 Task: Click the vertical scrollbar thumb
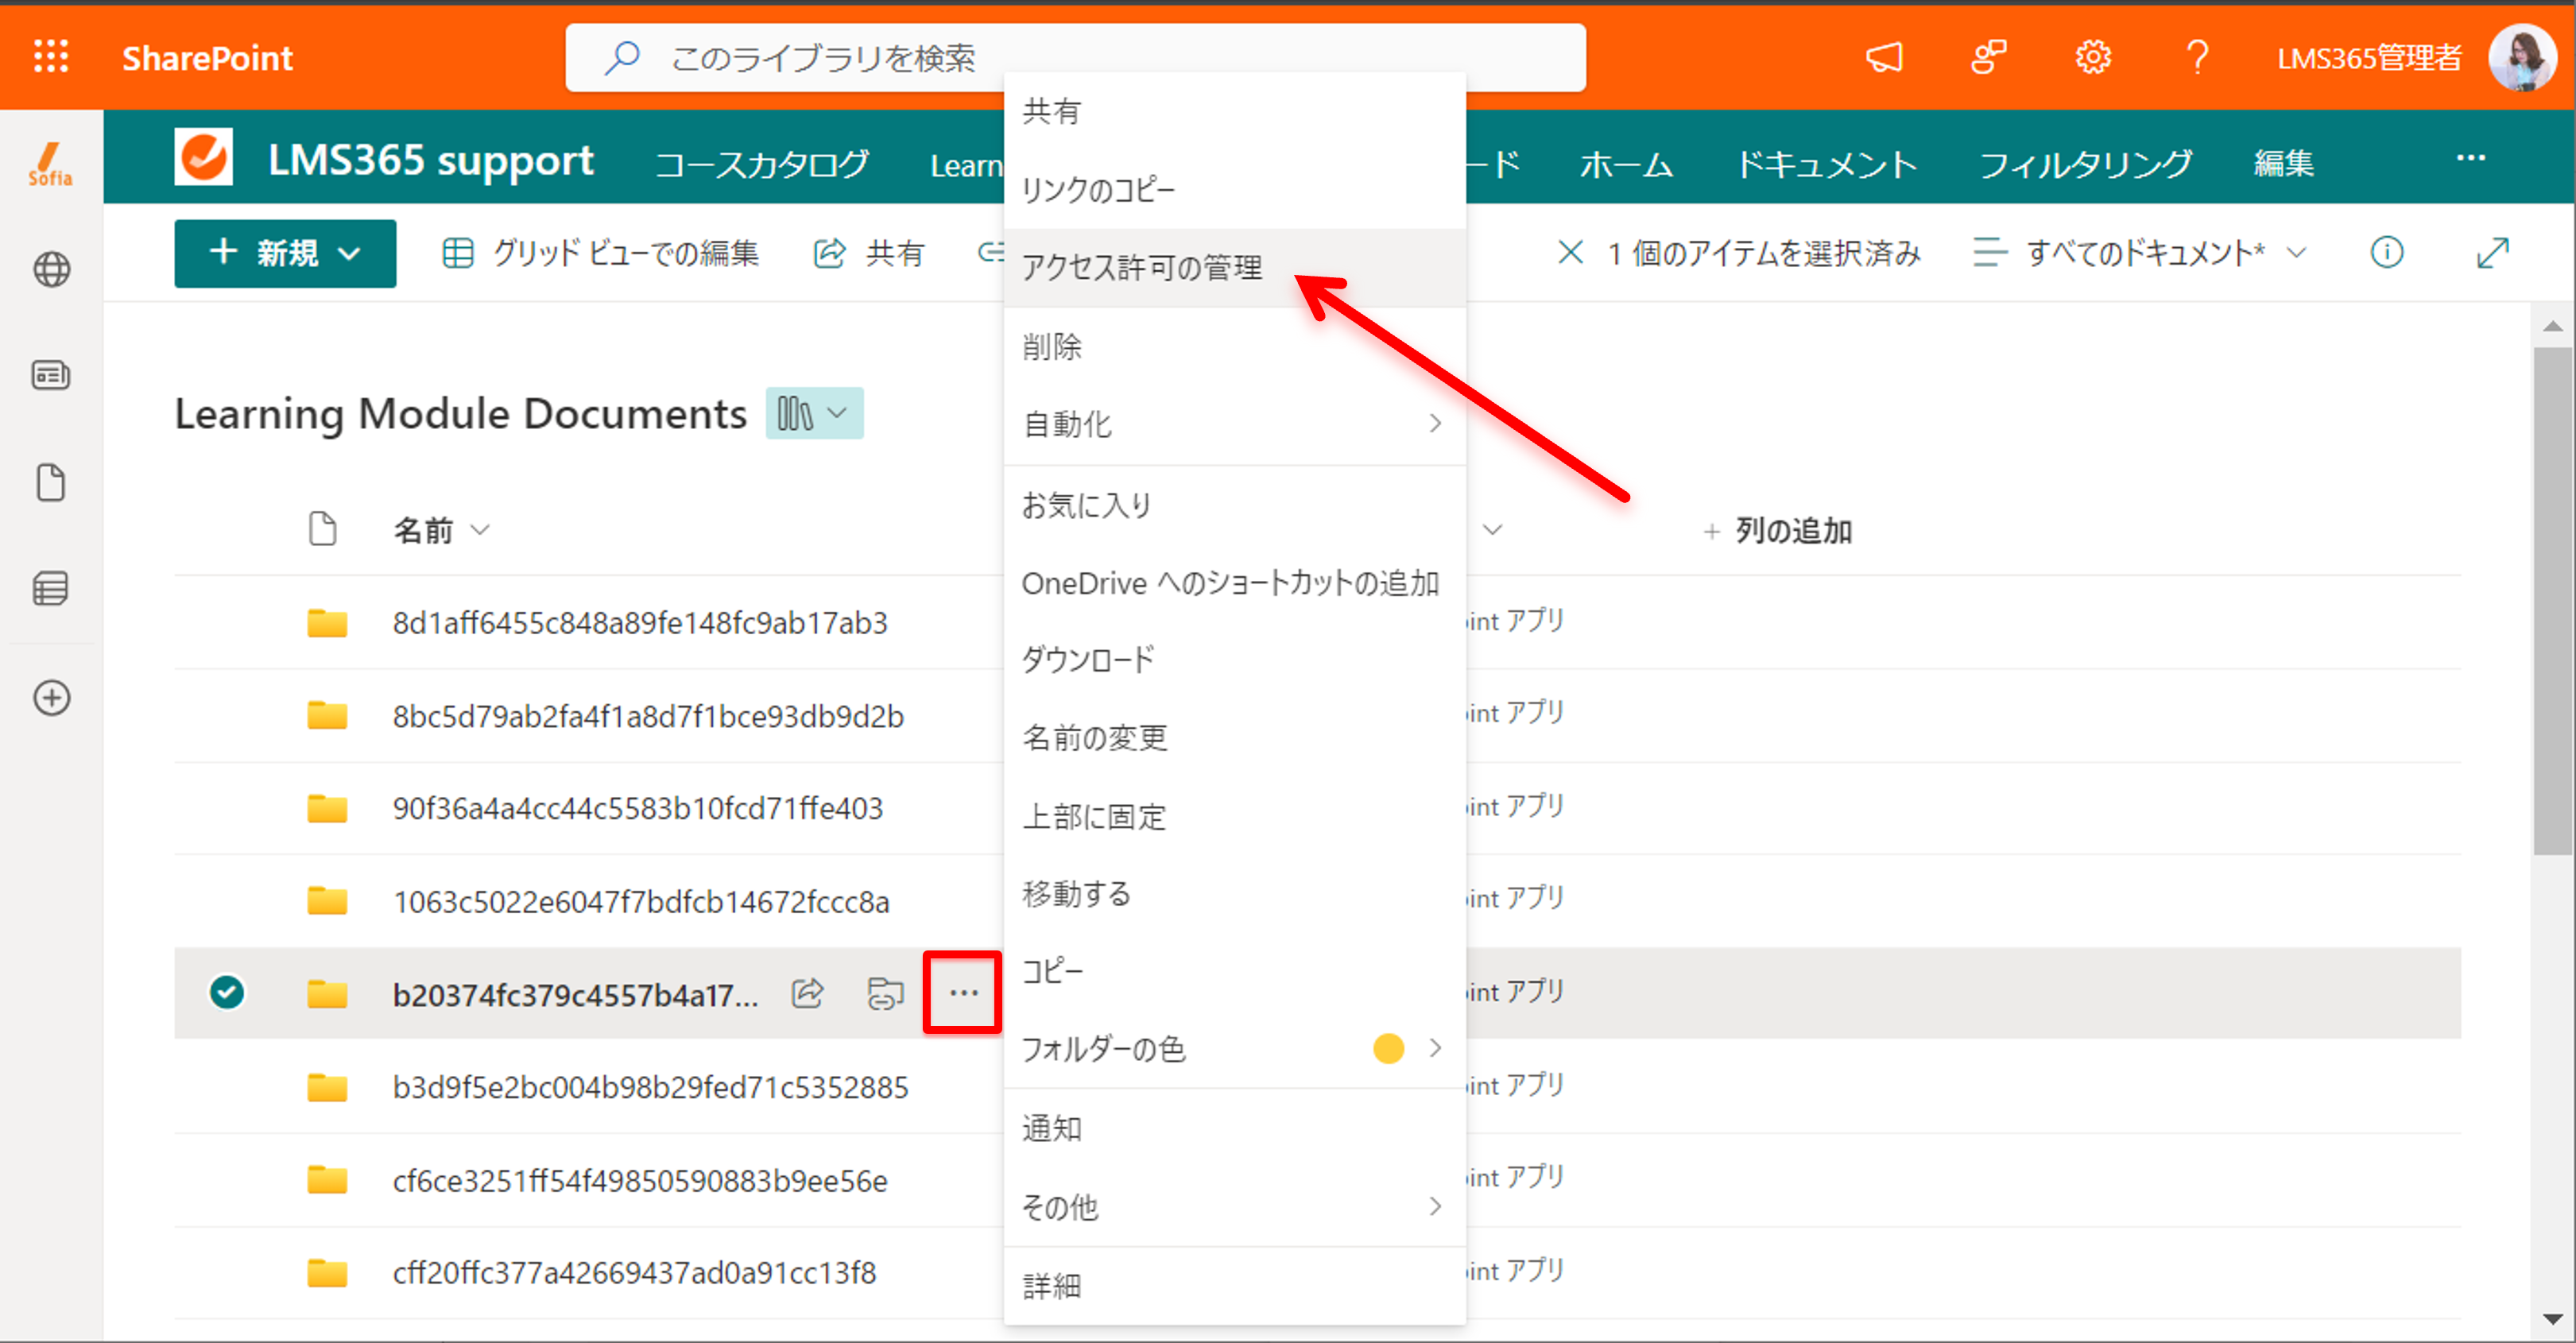click(2553, 600)
